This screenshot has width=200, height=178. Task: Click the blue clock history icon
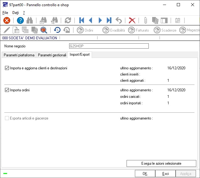[x=57, y=30]
